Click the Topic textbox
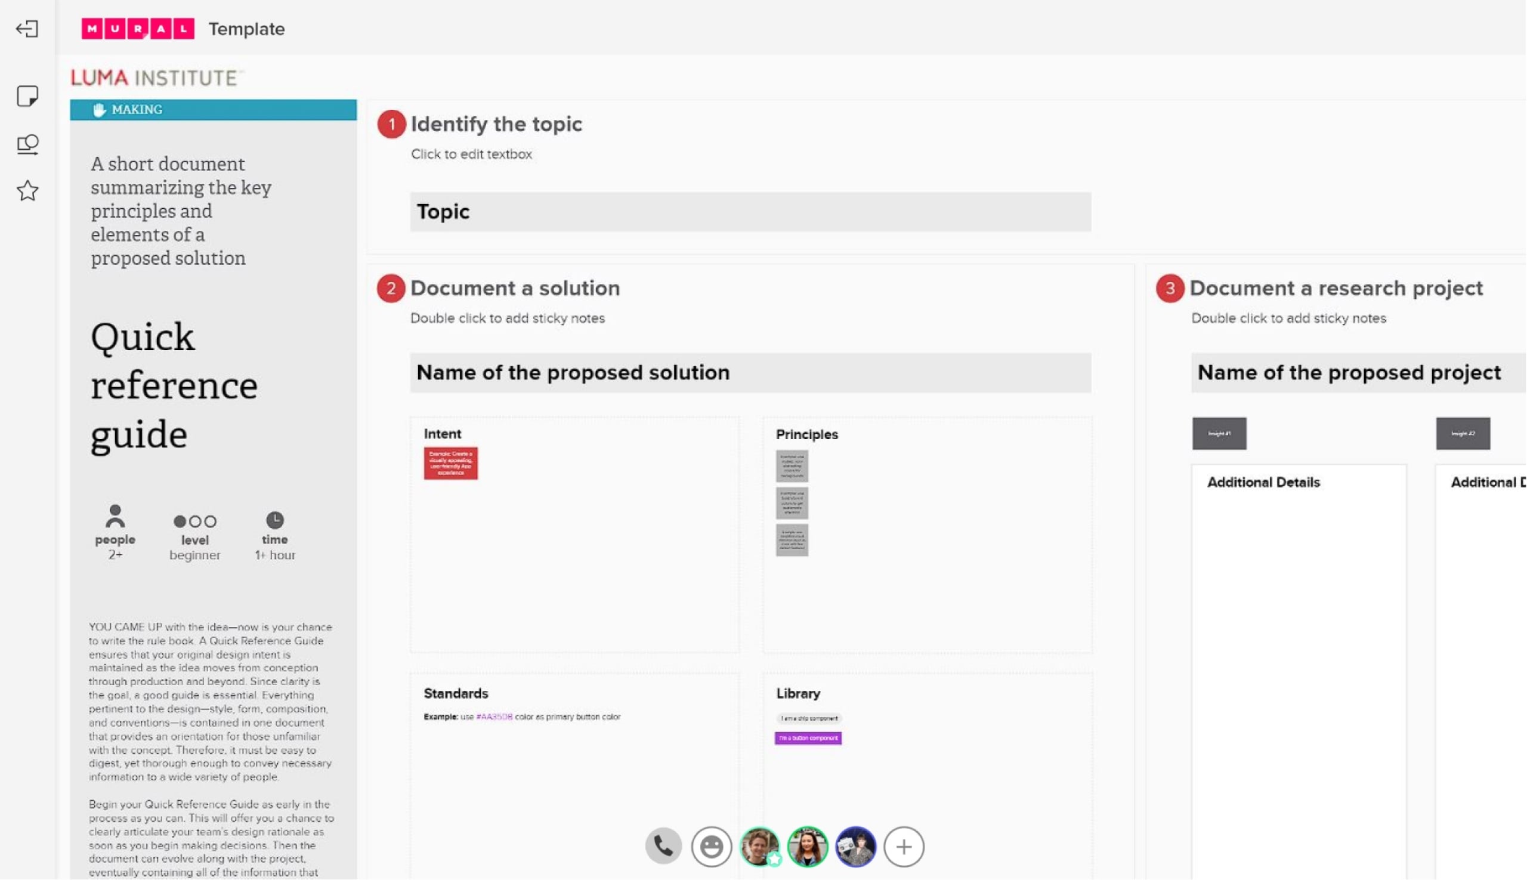 [750, 212]
